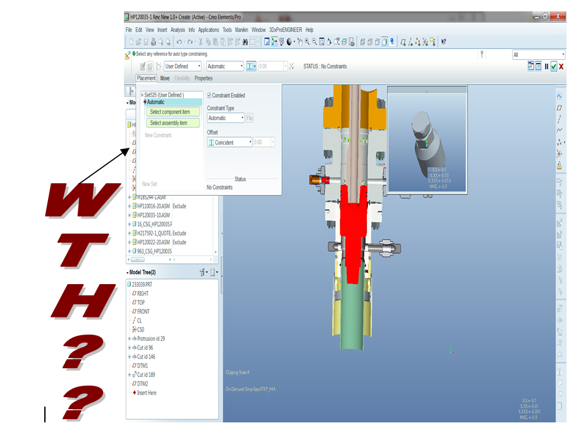Expand the Protrusion id 29 node

coord(130,339)
